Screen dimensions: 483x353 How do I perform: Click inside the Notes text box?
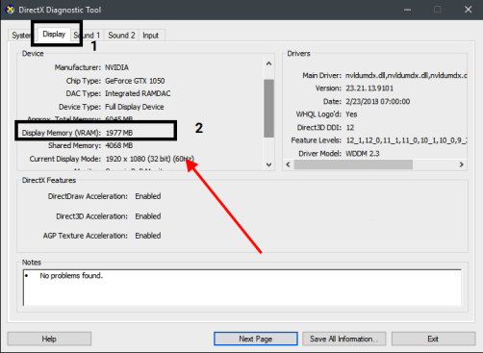click(x=242, y=288)
